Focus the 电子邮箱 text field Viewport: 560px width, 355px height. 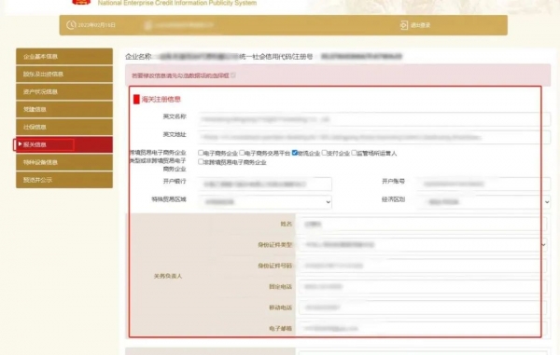423,328
